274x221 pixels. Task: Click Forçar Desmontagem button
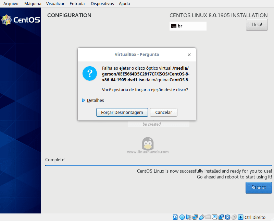(122, 113)
